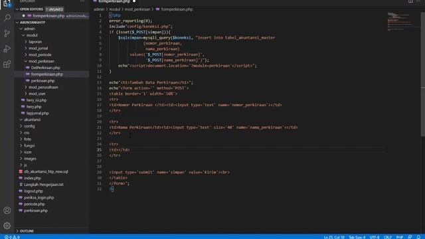The width and height of the screenshot is (425, 239).
Task: Open perkiraan.php inside mod_perkiraan
Action: click(42, 81)
